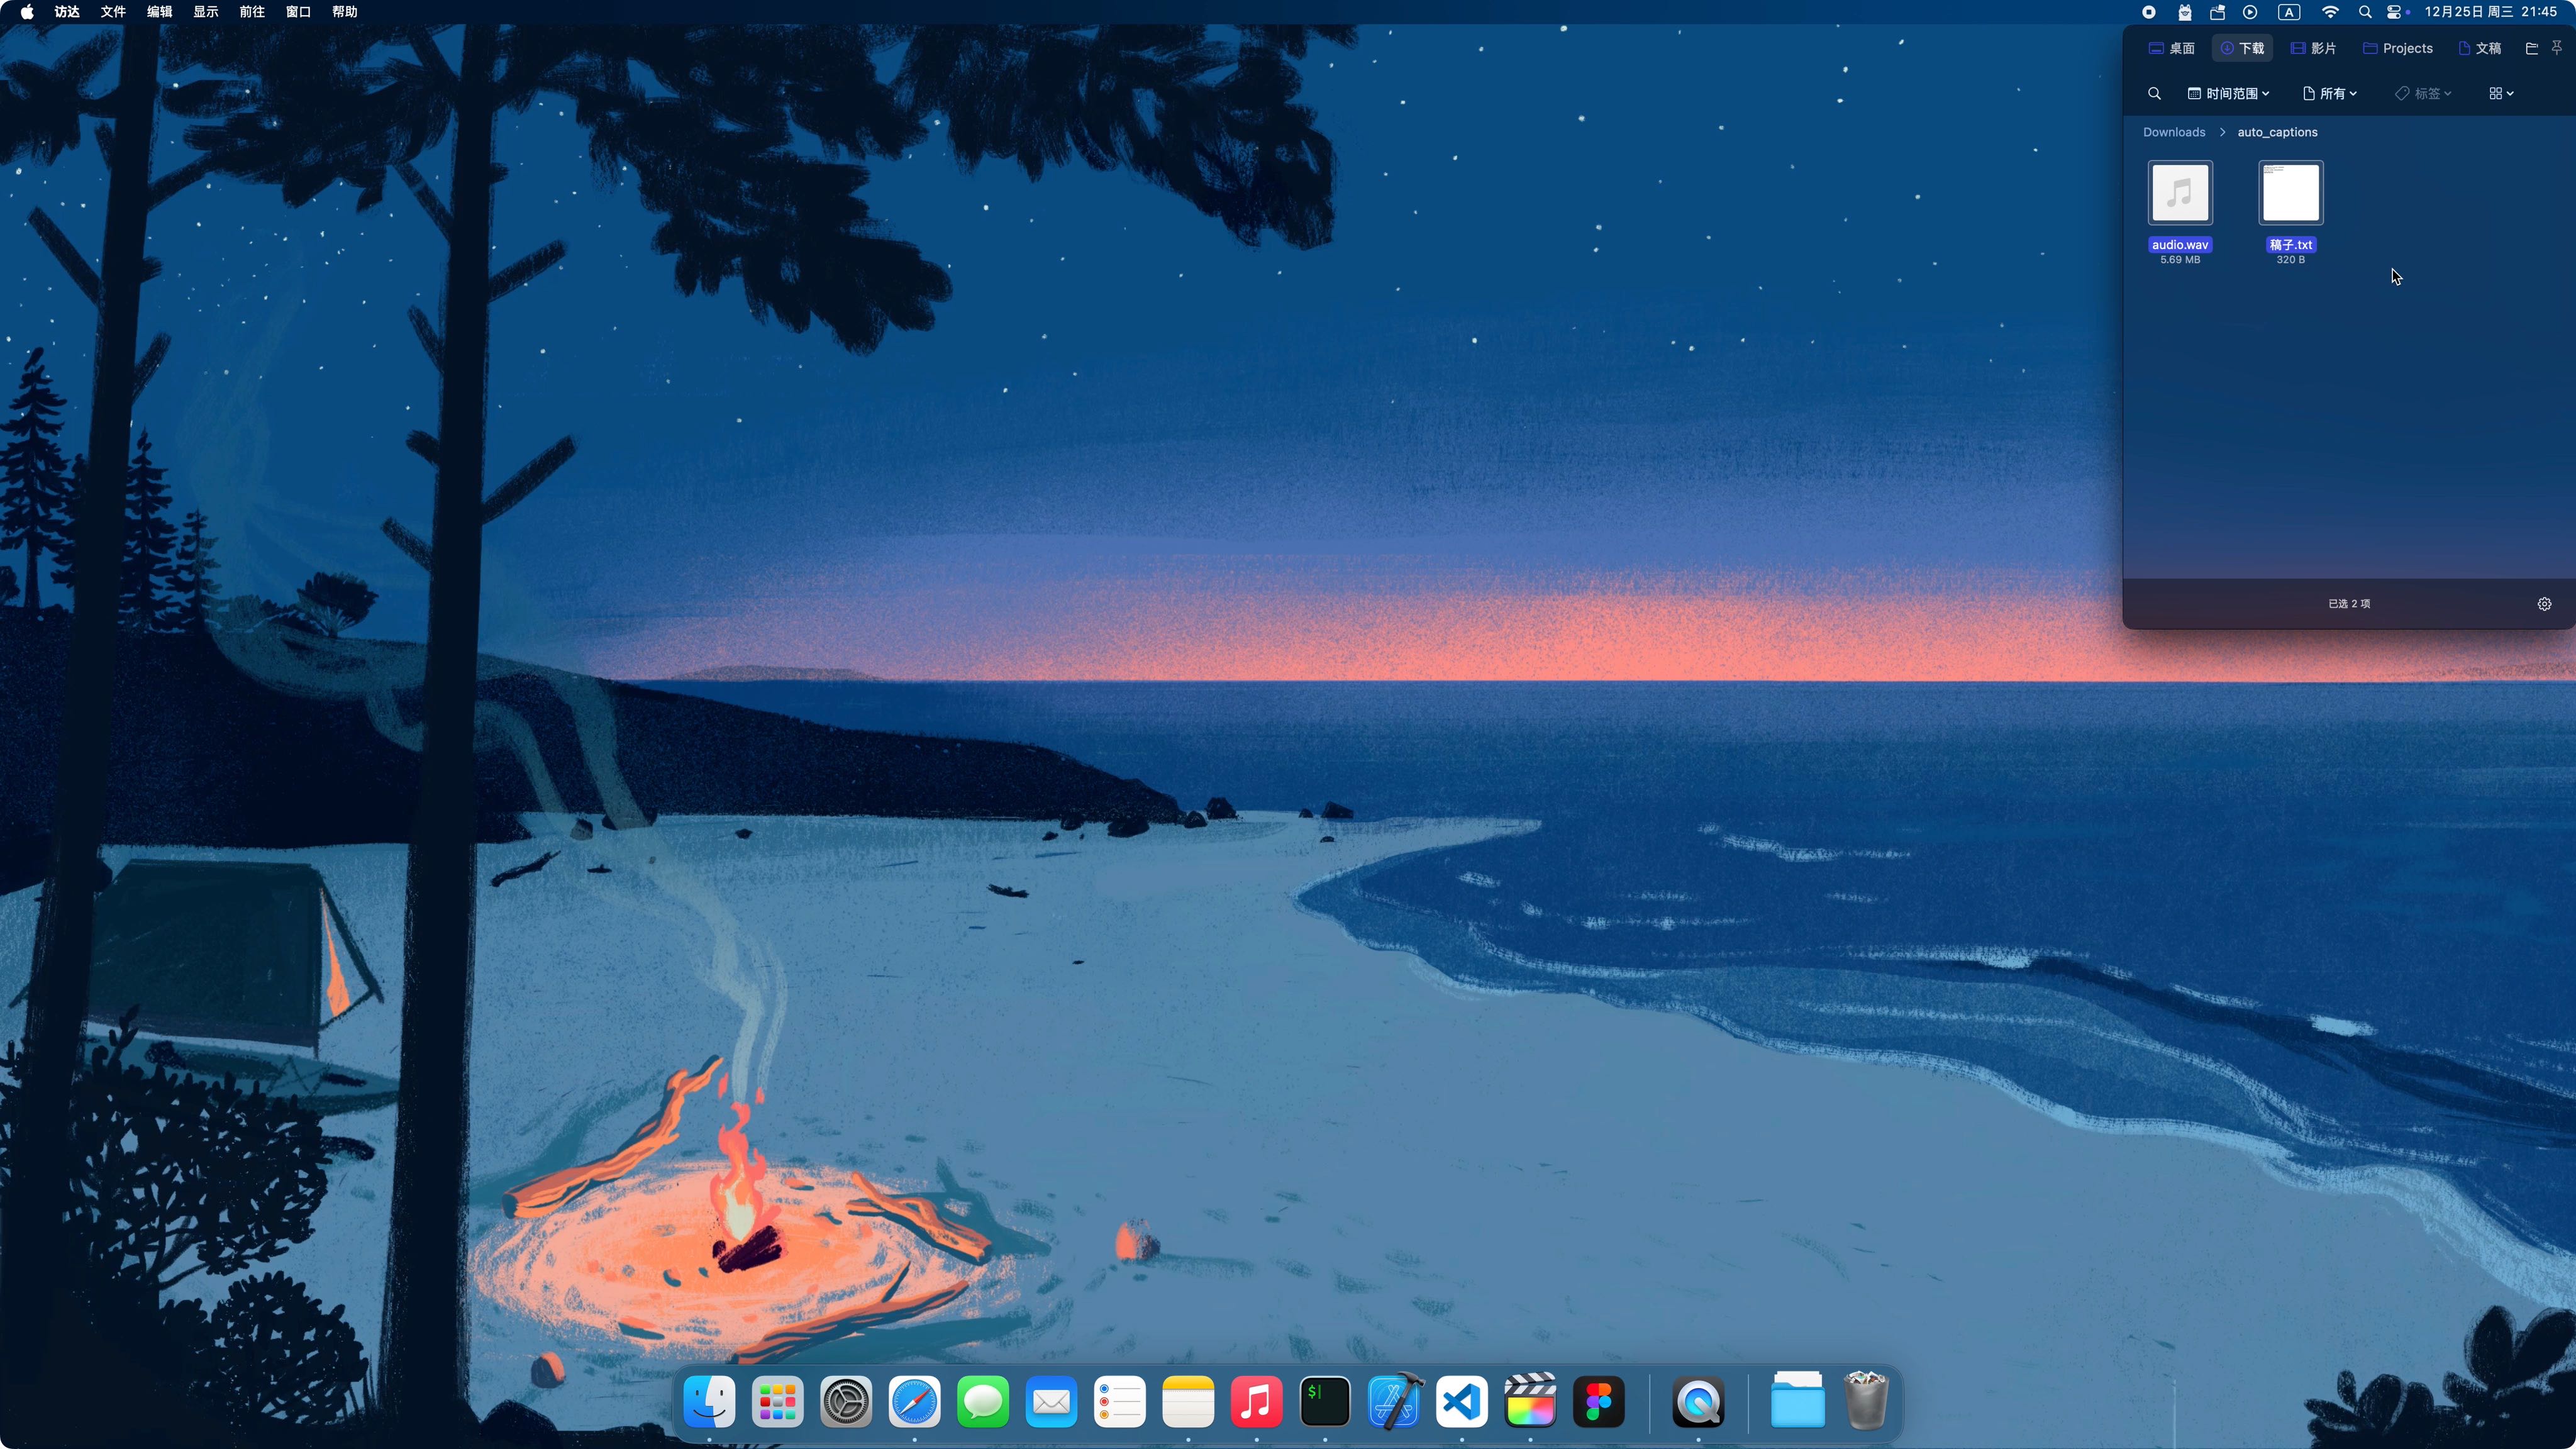Viewport: 2576px width, 1449px height.
Task: Click the file shelf folder menu bar icon
Action: 2217,12
